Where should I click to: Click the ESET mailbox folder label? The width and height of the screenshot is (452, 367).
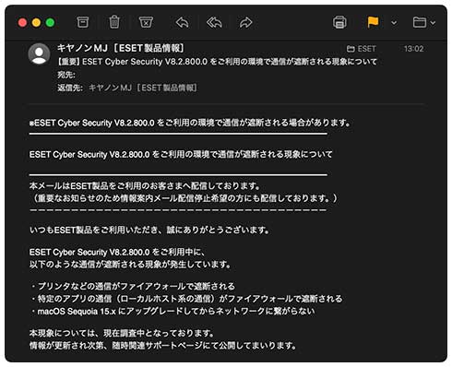tap(362, 49)
